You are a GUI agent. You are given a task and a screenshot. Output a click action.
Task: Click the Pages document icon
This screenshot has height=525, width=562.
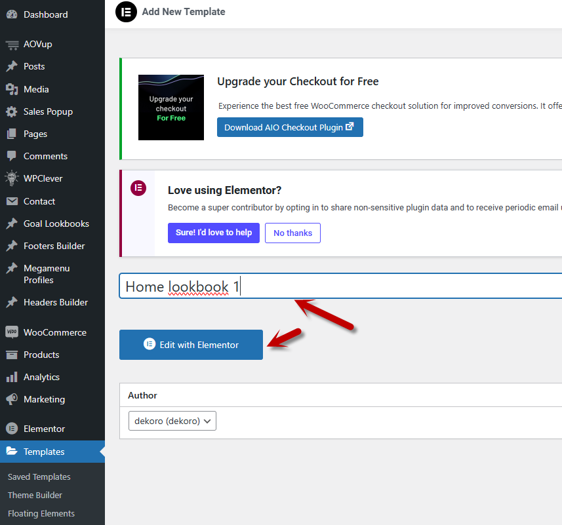pos(12,134)
